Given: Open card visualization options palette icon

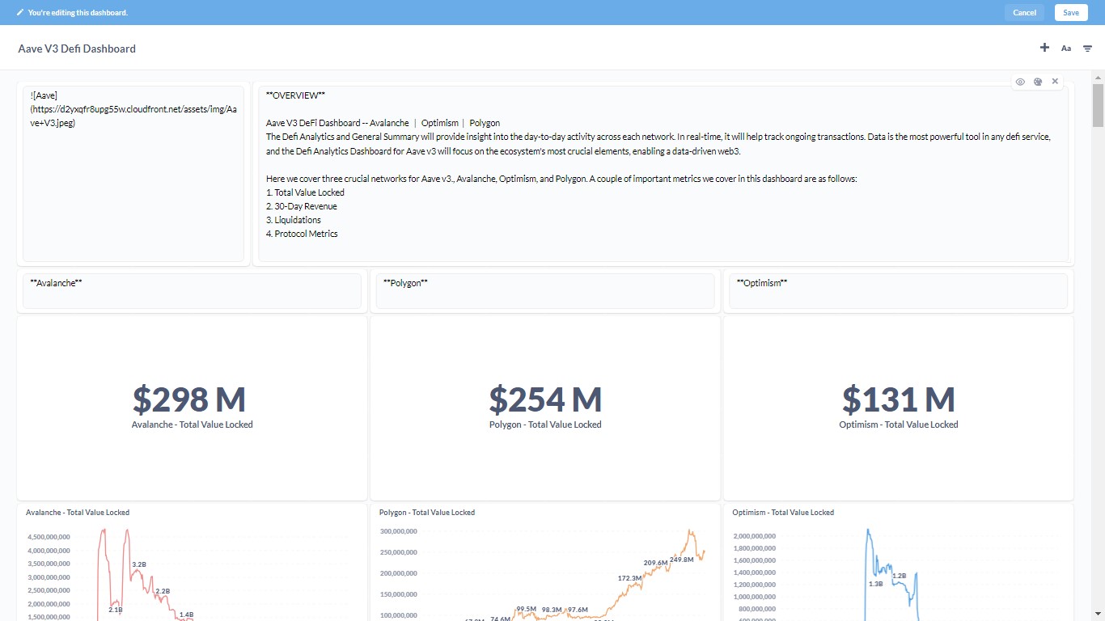Looking at the screenshot, I should pos(1038,82).
